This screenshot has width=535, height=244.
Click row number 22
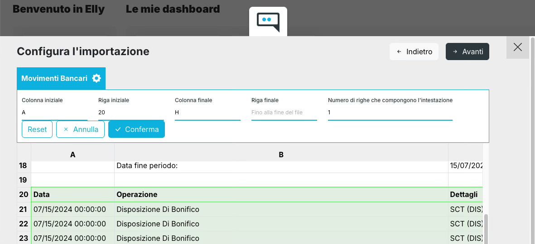coord(24,224)
